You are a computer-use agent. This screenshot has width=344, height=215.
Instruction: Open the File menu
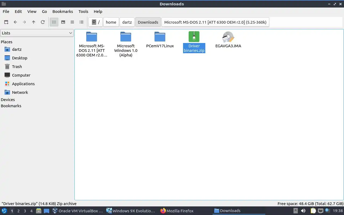point(6,12)
